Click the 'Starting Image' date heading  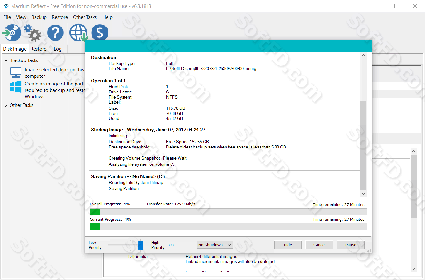pos(148,130)
